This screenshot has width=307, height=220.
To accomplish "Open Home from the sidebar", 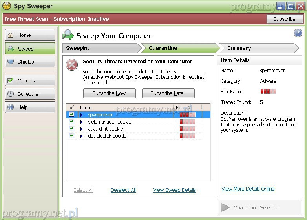I will click(x=30, y=35).
